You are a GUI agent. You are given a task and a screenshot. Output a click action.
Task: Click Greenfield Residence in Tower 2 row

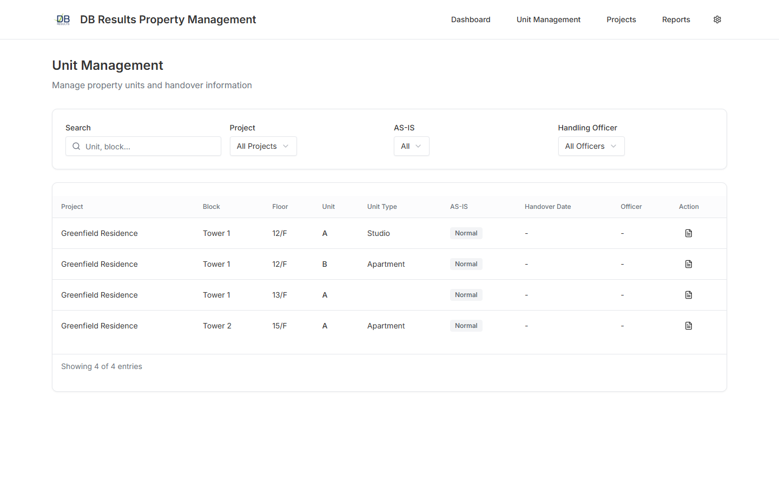tap(100, 326)
